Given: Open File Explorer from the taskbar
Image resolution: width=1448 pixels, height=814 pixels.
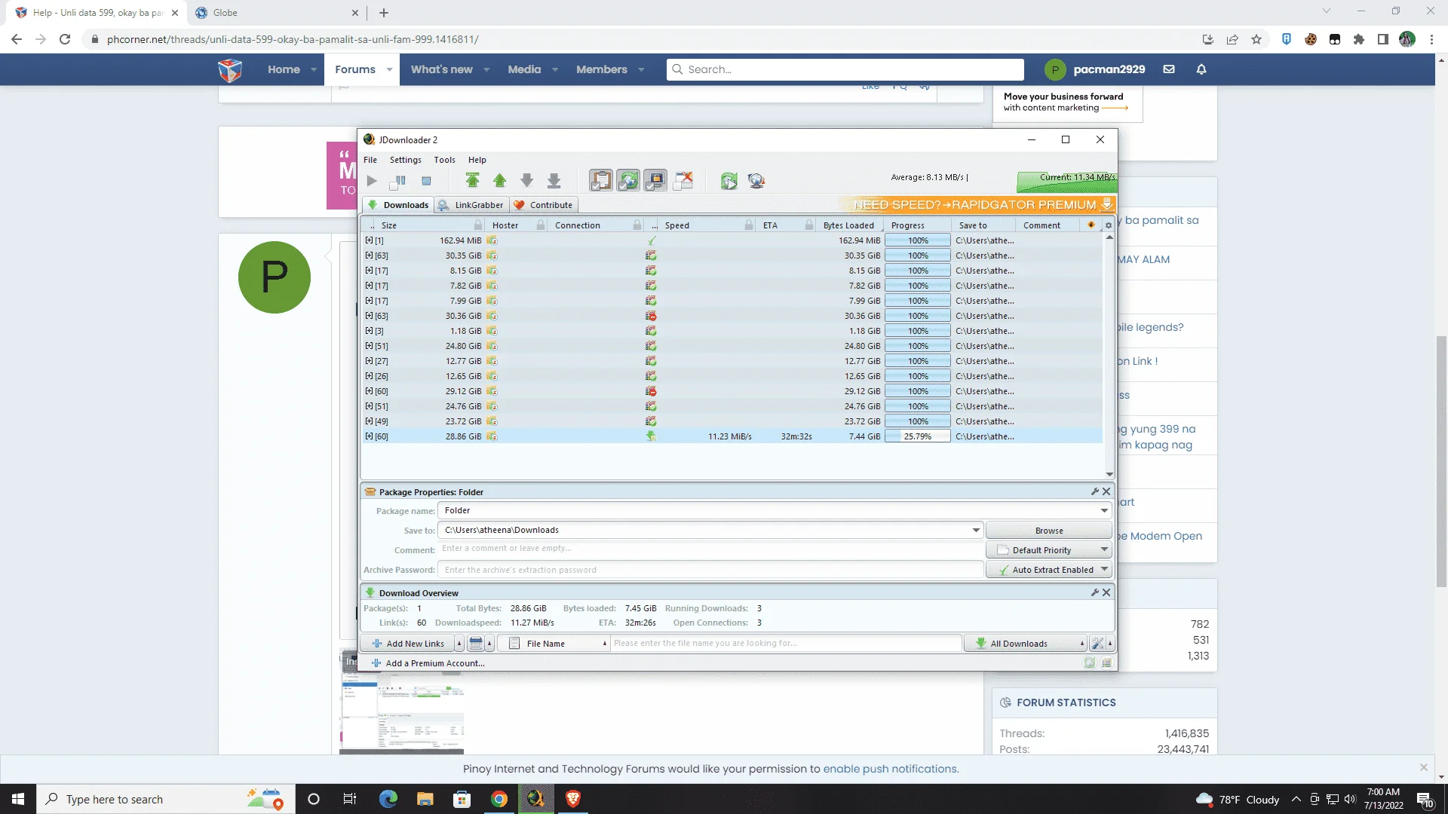Looking at the screenshot, I should coord(425,799).
